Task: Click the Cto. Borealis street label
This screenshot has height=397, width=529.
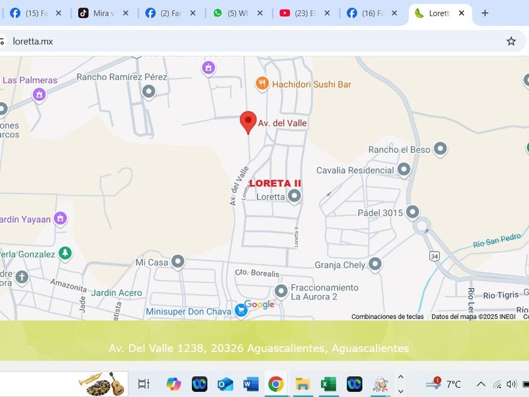Action: [257, 273]
